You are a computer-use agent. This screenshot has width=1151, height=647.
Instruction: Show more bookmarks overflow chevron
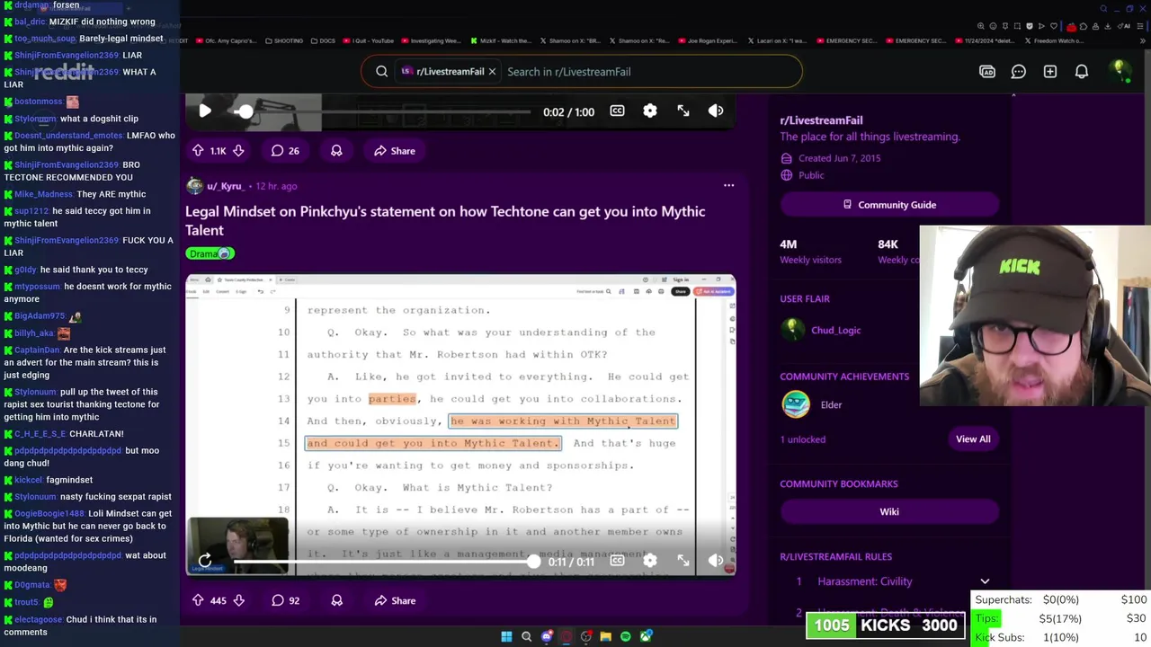[1142, 40]
